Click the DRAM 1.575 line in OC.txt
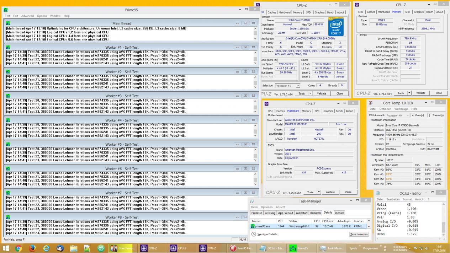Image resolution: width=450 pixels, height=253 pixels. [396, 235]
